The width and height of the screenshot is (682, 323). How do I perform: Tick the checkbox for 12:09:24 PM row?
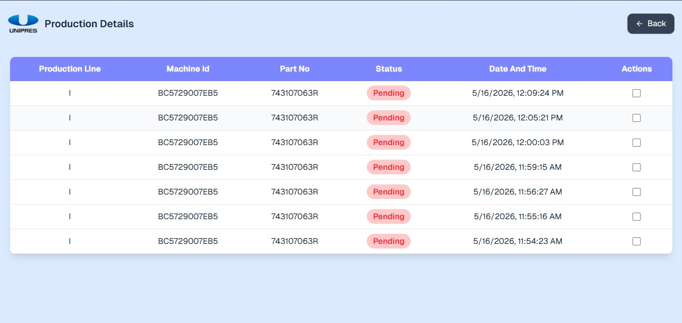click(x=637, y=93)
